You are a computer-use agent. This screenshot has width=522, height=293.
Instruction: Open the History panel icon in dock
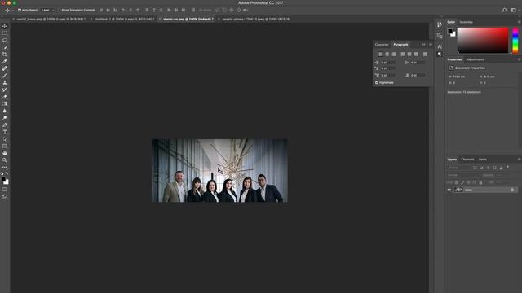point(440,24)
